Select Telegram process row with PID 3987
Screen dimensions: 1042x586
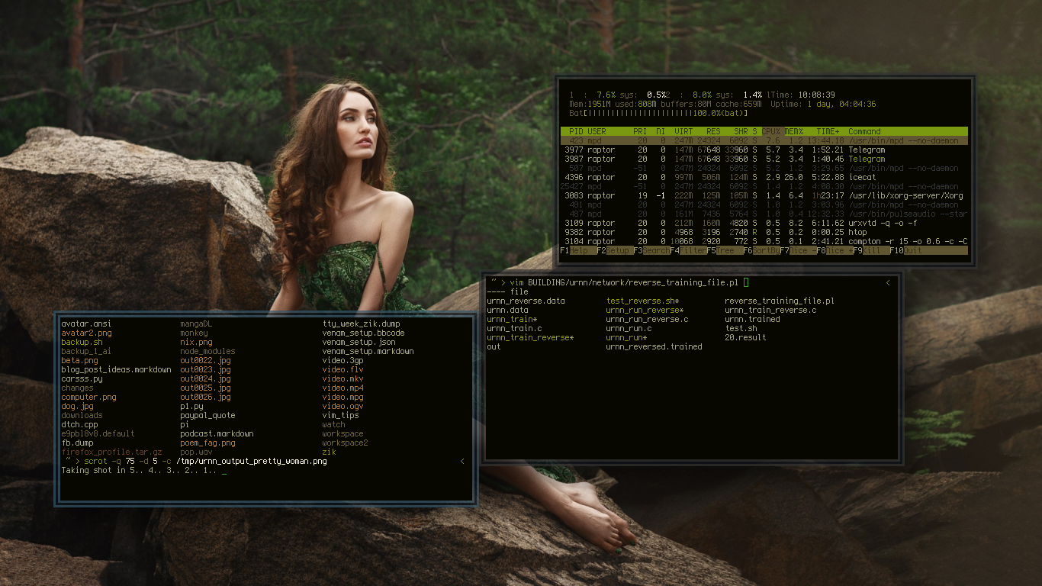click(x=764, y=159)
